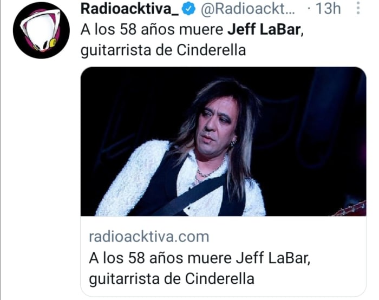Click the Radioacktiva_ display name
The height and width of the screenshot is (300, 379).
click(x=129, y=9)
